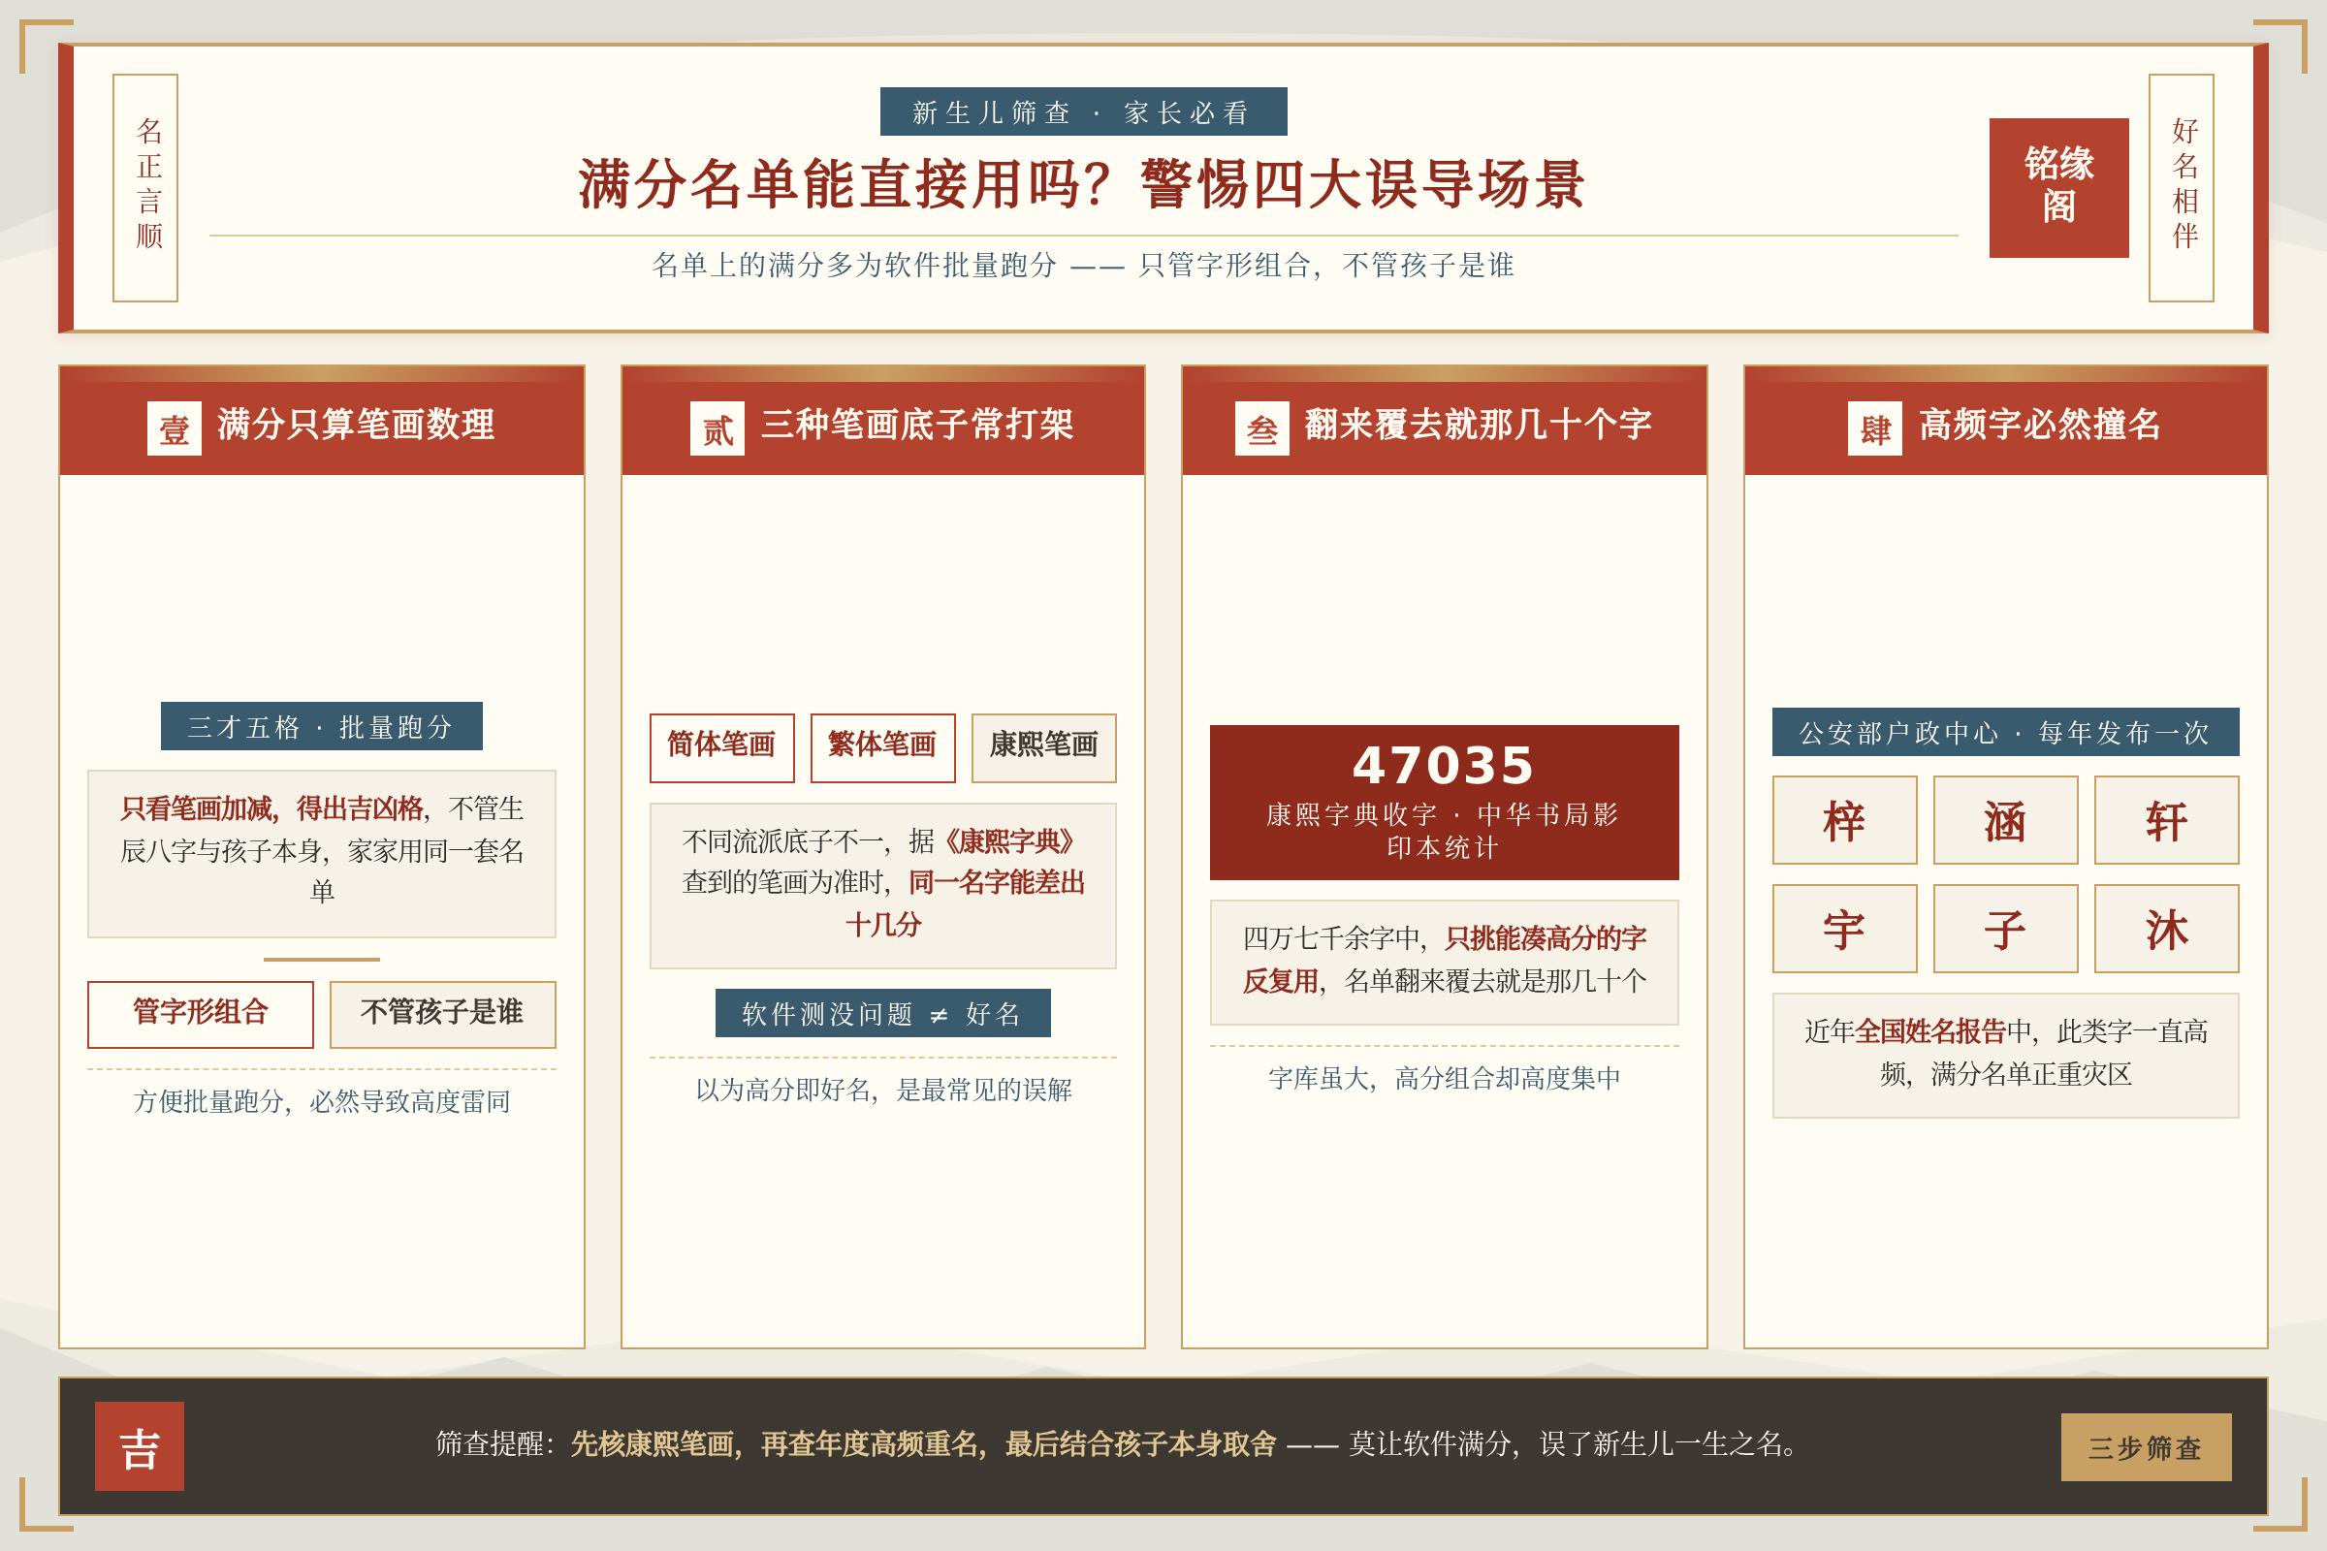Select the 涵 character tile

(2005, 820)
